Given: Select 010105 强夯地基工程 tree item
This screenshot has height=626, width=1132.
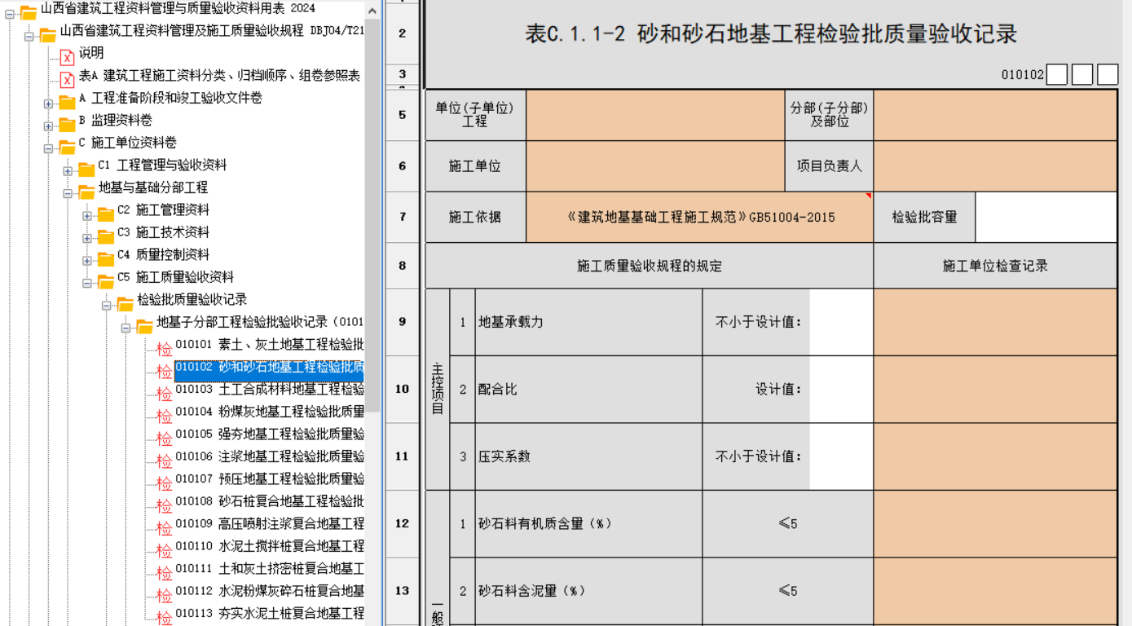Looking at the screenshot, I should tap(269, 434).
